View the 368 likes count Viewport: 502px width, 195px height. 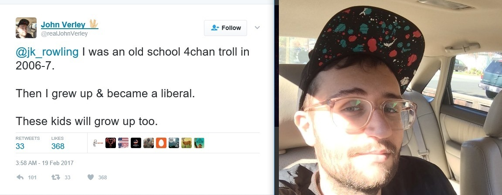[x=58, y=146]
